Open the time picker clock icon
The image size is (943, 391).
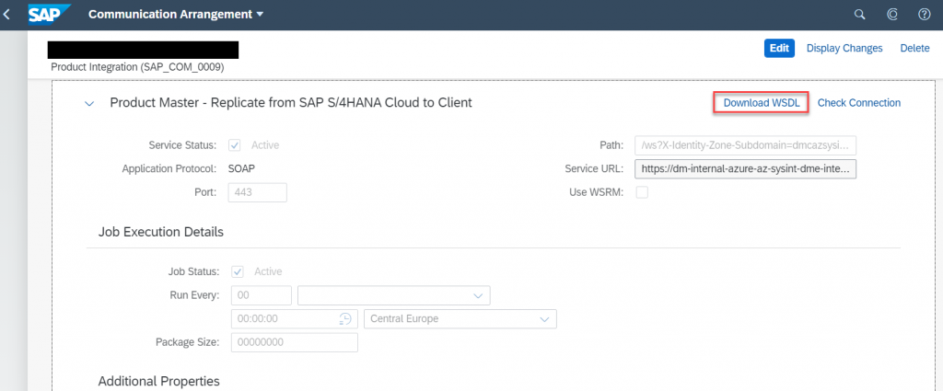(345, 319)
